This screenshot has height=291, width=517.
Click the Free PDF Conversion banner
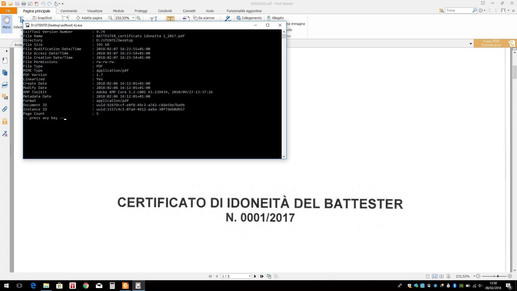click(491, 43)
